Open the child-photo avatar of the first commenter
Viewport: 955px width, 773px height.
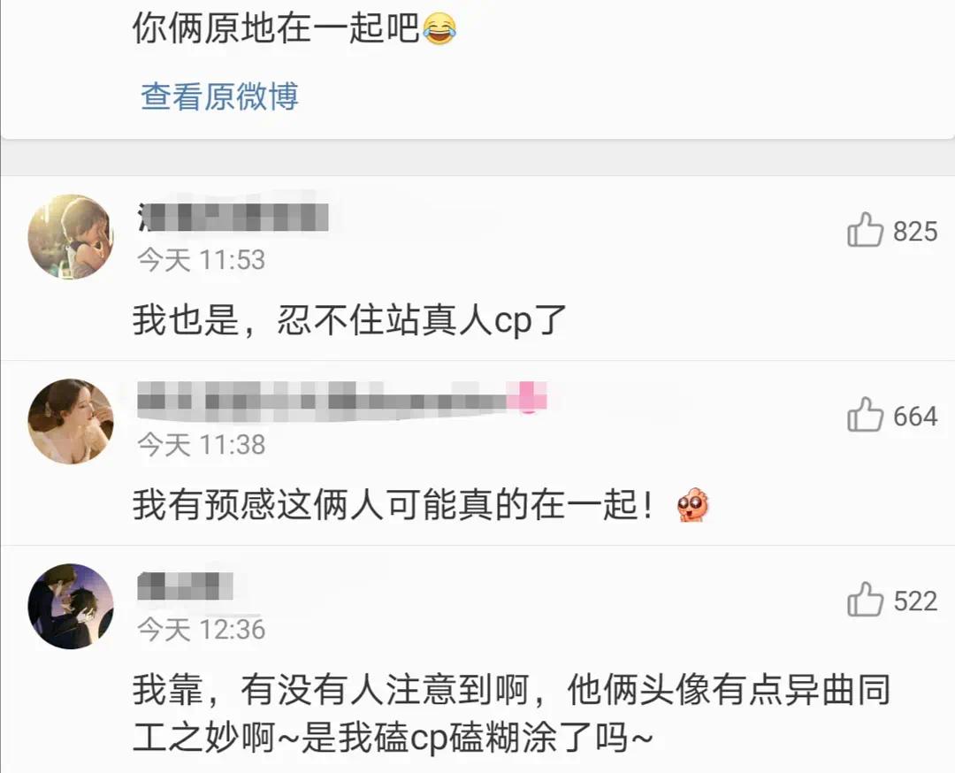coord(71,237)
